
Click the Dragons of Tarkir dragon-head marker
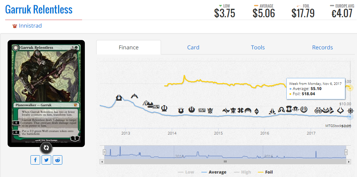click(x=233, y=111)
